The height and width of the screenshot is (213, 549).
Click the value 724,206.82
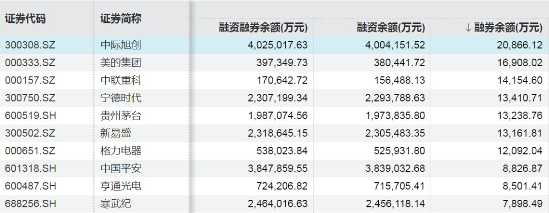coord(282,186)
